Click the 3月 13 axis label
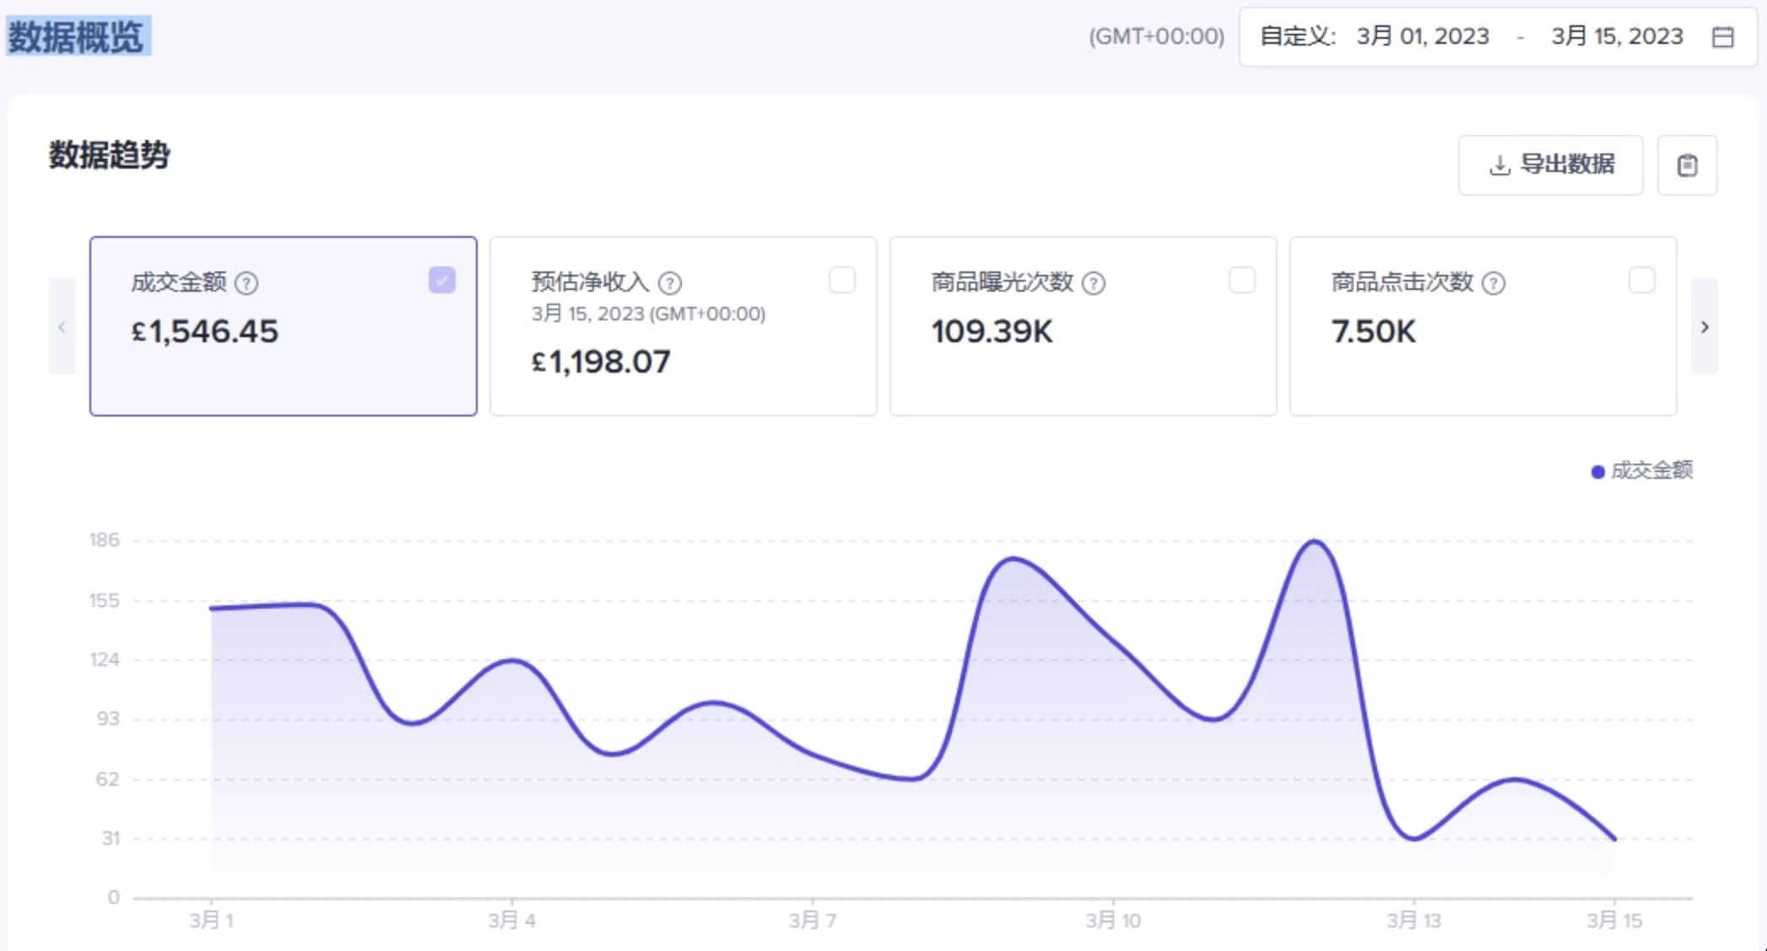Image resolution: width=1767 pixels, height=951 pixels. point(1414,920)
